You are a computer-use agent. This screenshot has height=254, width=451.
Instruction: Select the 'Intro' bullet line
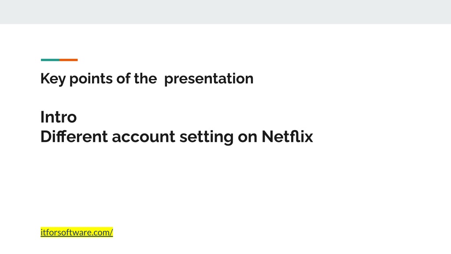[59, 117]
